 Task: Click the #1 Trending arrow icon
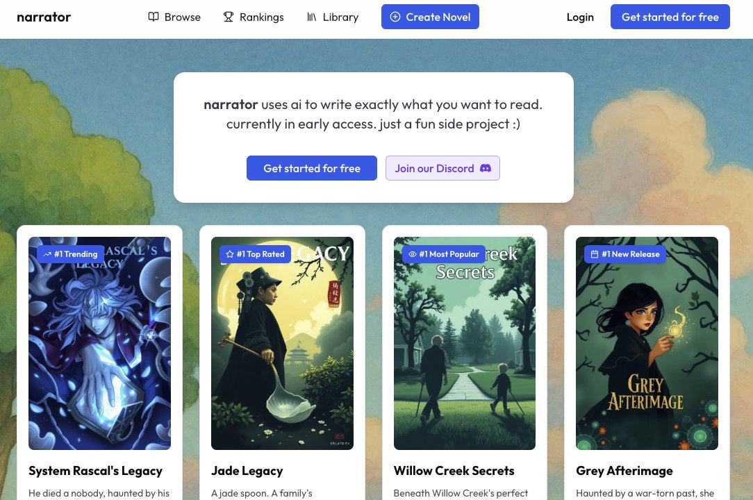pos(47,254)
